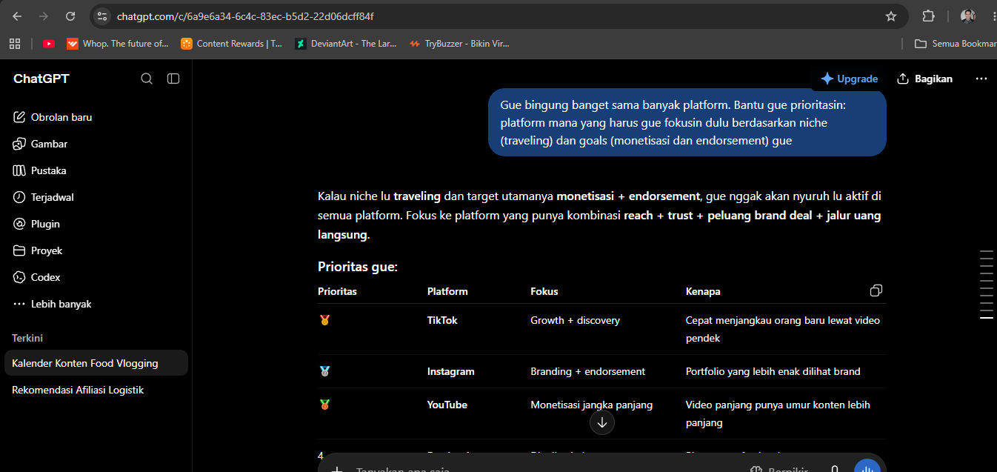The height and width of the screenshot is (472, 997).
Task: Collapse the ChatGPT sidebar with the panel icon
Action: 173,79
